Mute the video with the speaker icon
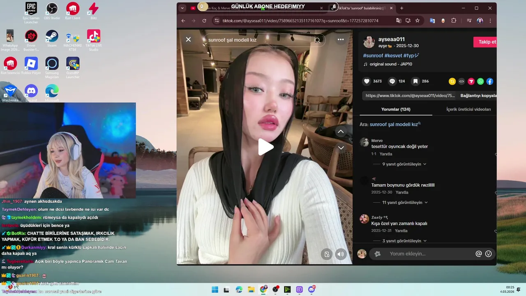The image size is (526, 296). click(341, 254)
